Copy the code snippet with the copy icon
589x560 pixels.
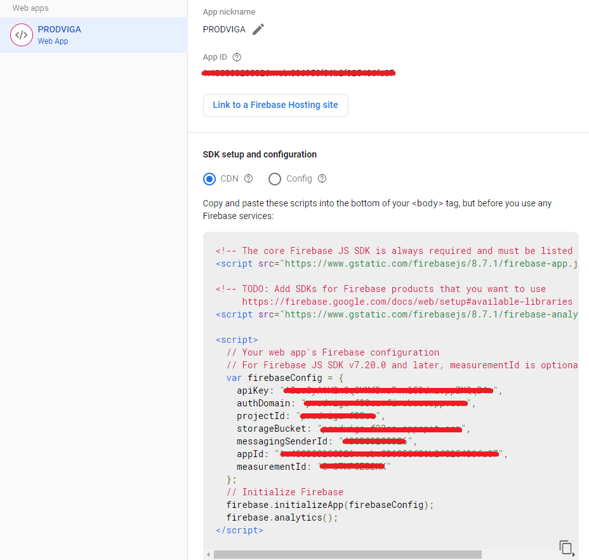[566, 547]
